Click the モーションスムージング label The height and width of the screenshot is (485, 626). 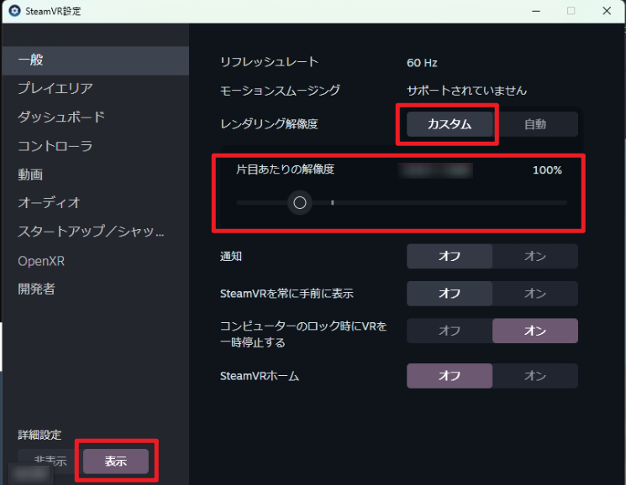[x=280, y=91]
